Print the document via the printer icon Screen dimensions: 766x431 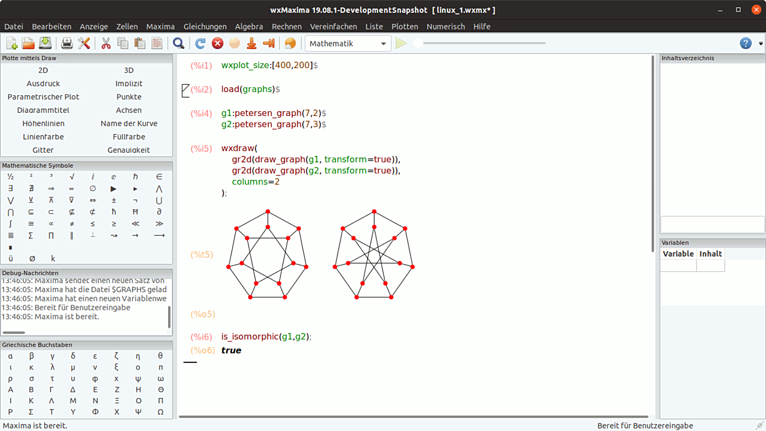[x=67, y=44]
